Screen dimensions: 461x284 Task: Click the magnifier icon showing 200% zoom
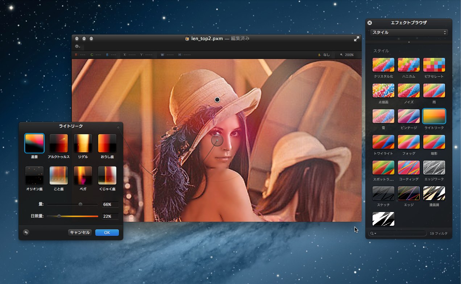pyautogui.click(x=341, y=55)
